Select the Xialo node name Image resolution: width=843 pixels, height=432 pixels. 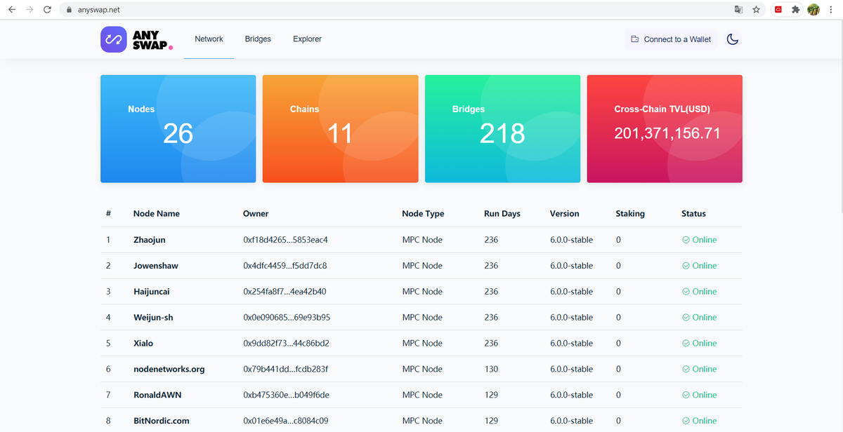tap(143, 344)
